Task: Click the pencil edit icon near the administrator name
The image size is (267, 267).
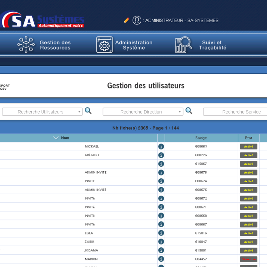Action: click(x=127, y=20)
